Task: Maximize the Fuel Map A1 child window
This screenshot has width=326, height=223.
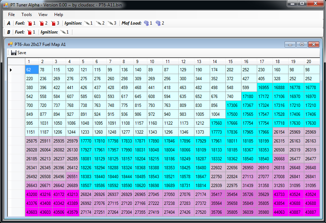Action: point(302,45)
